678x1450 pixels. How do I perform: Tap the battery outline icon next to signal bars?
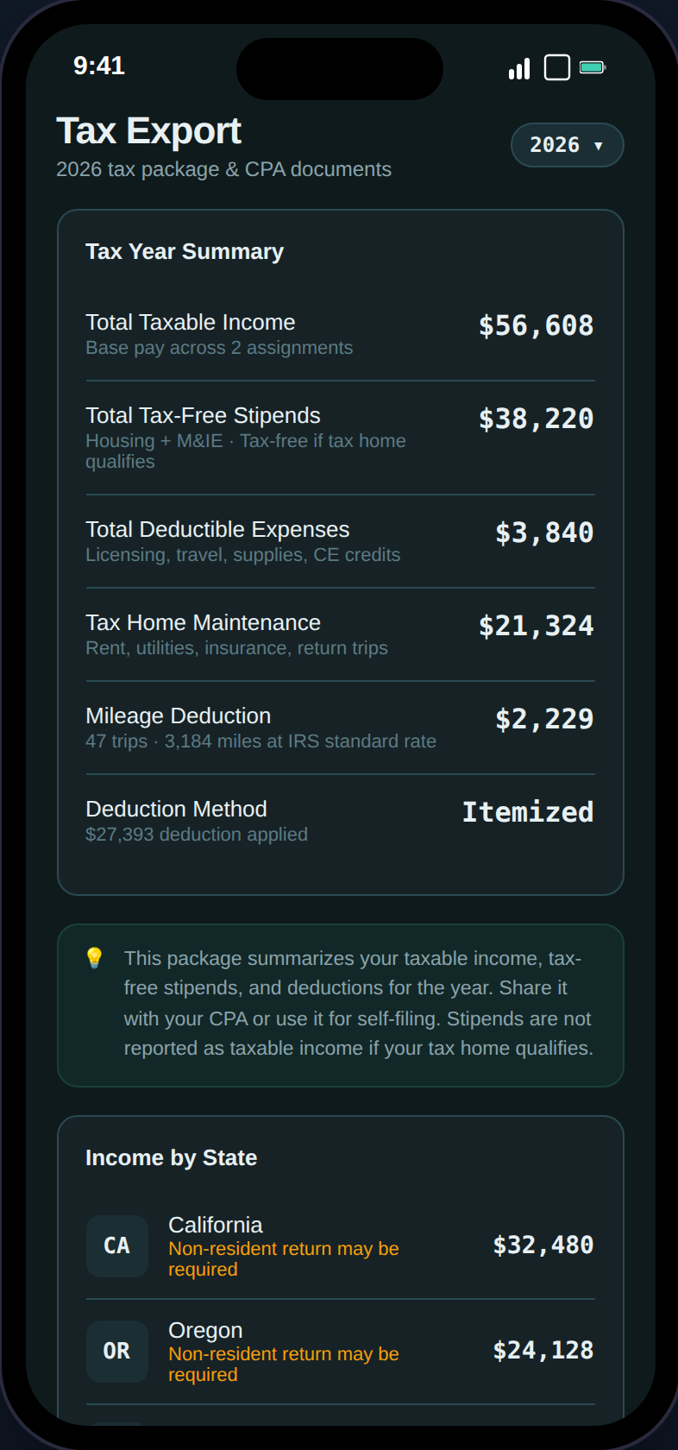tap(555, 66)
